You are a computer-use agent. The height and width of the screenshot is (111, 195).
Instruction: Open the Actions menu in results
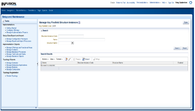(x=45, y=59)
